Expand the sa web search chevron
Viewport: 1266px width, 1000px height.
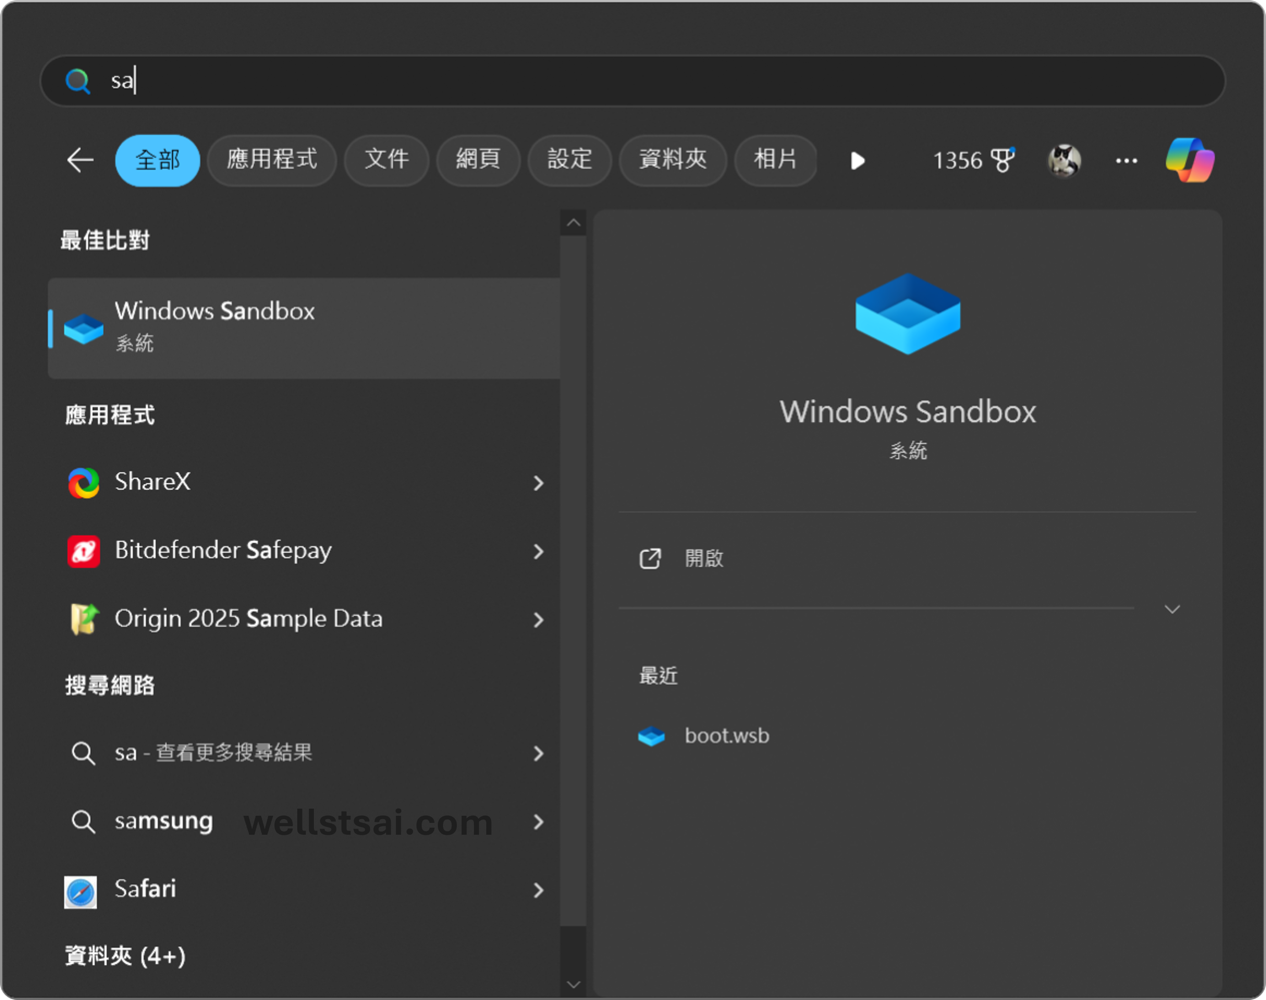538,754
